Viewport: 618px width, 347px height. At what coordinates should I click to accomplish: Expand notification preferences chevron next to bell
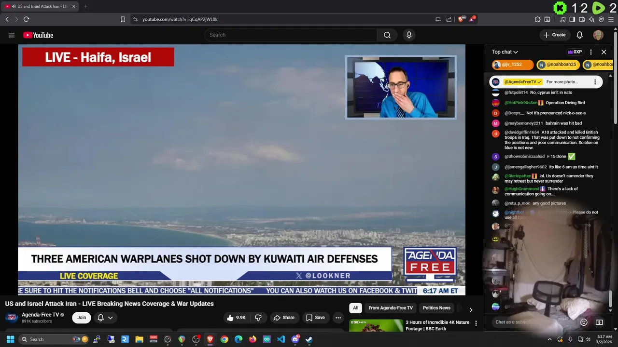coord(111,318)
